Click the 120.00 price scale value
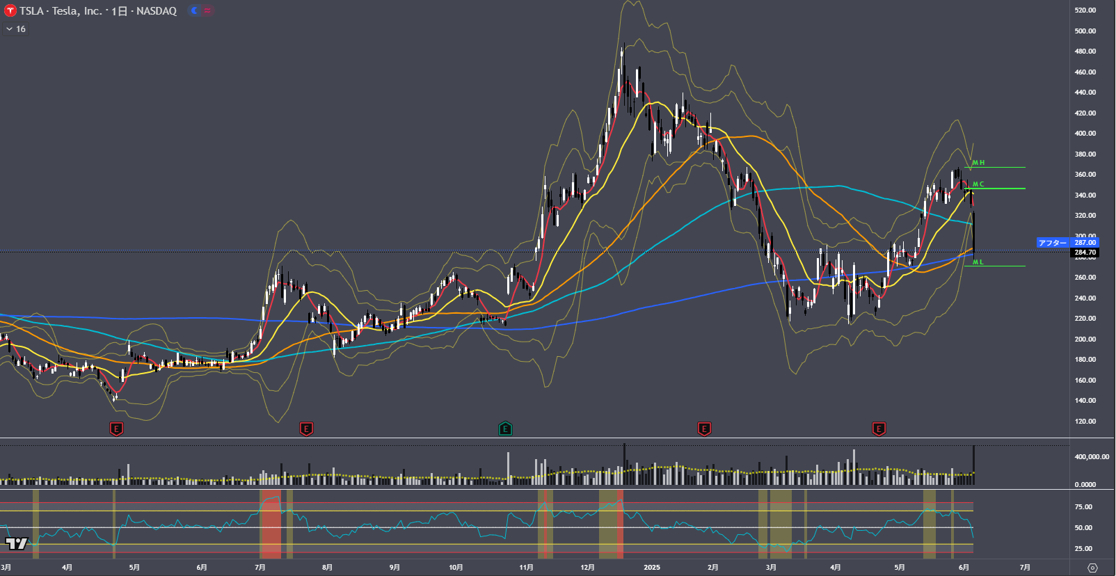Viewport: 1116px width, 576px height. 1085,421
